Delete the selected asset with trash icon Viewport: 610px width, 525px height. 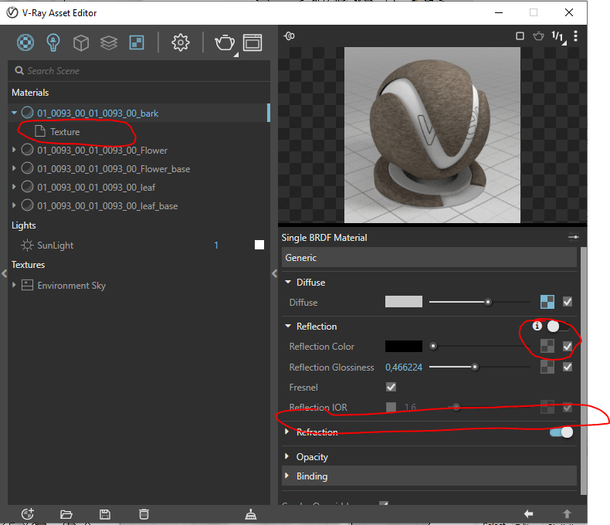pyautogui.click(x=144, y=514)
